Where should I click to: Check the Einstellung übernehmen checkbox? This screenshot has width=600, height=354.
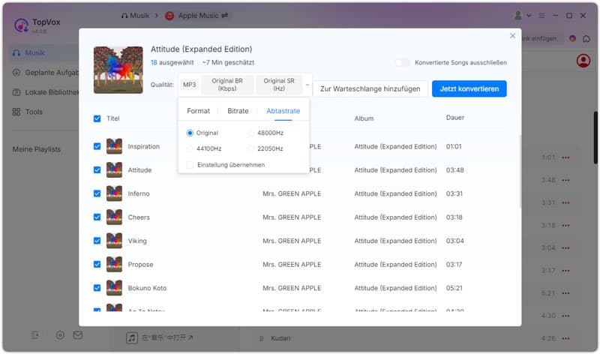190,164
